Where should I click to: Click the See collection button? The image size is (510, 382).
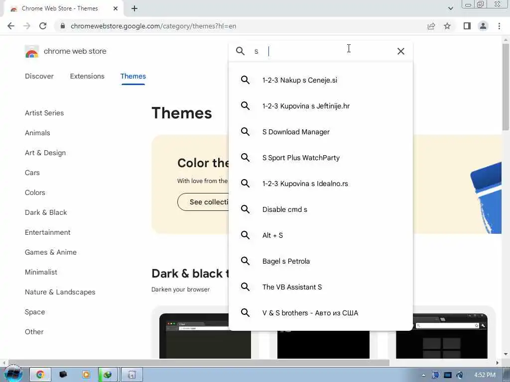click(204, 202)
